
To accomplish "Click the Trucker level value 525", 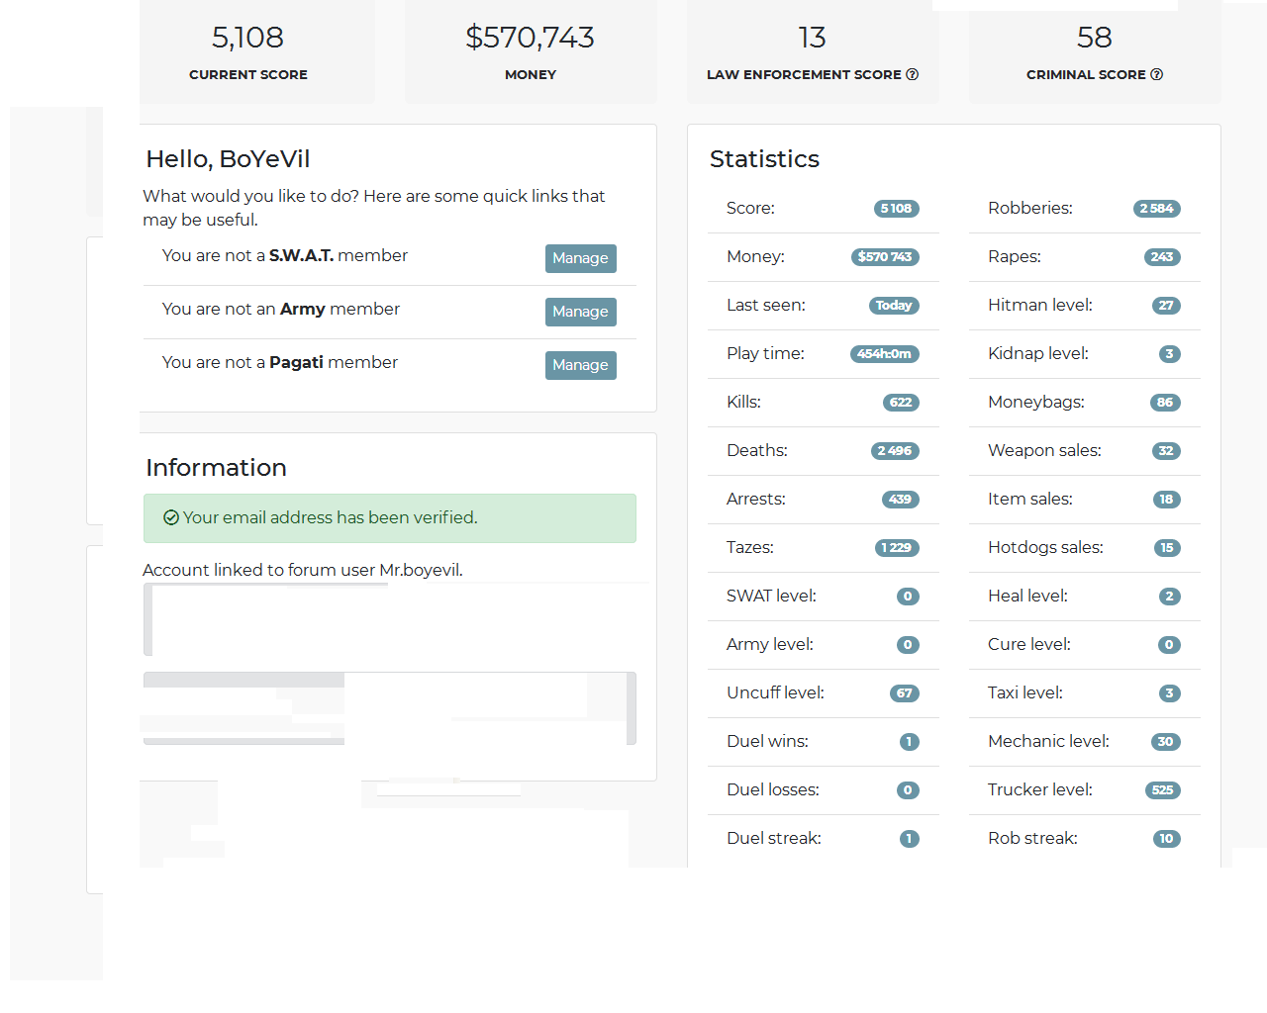I will (1163, 790).
